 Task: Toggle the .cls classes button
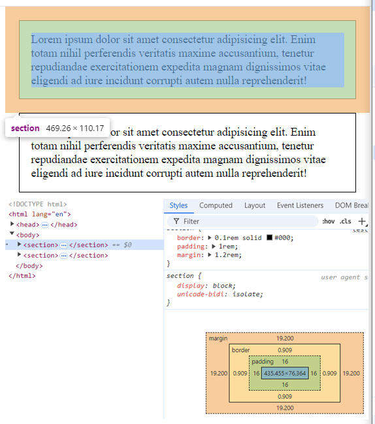pyautogui.click(x=346, y=222)
